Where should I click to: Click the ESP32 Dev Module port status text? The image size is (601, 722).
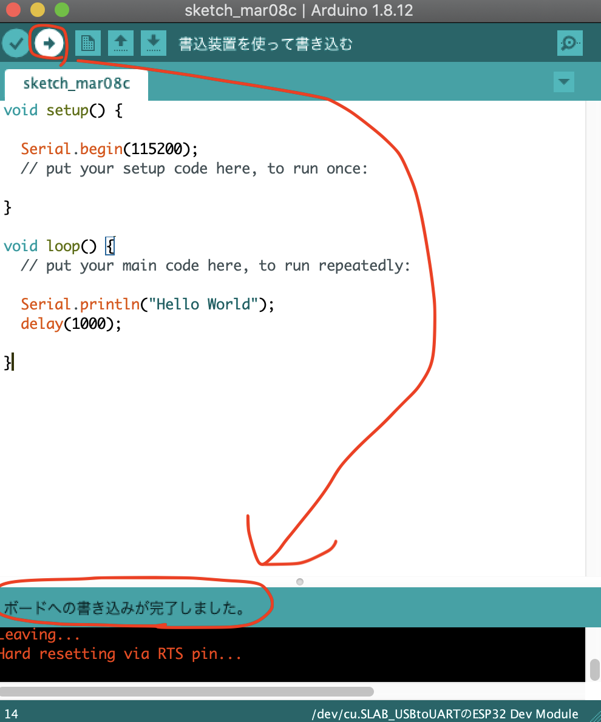coord(445,714)
